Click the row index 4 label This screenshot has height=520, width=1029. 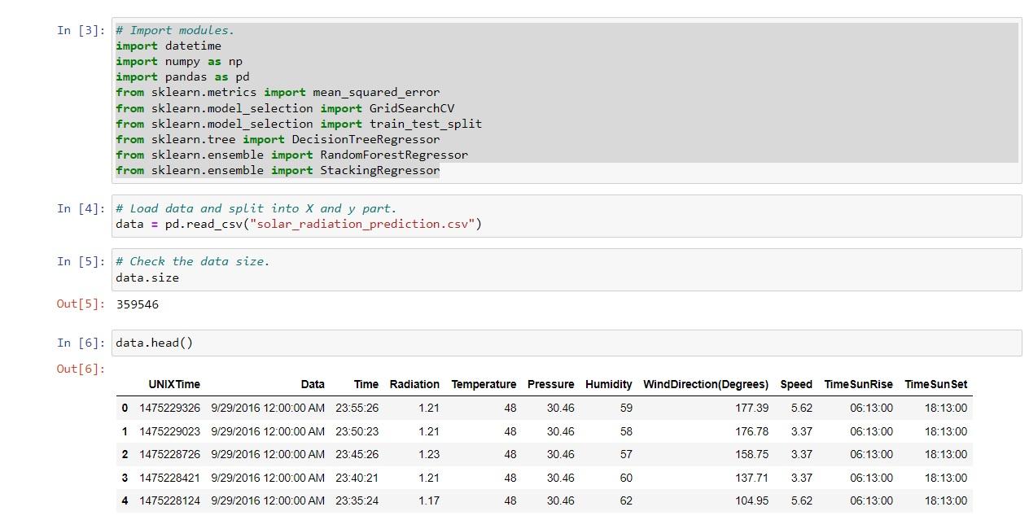coord(125,500)
